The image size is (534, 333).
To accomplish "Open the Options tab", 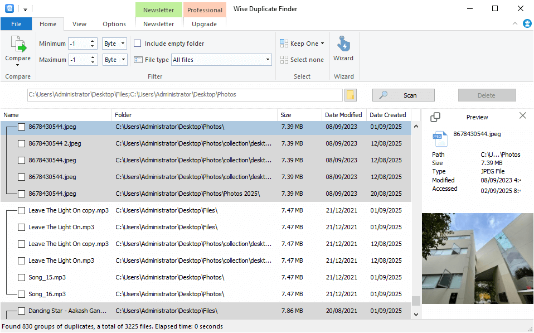I will pos(114,24).
